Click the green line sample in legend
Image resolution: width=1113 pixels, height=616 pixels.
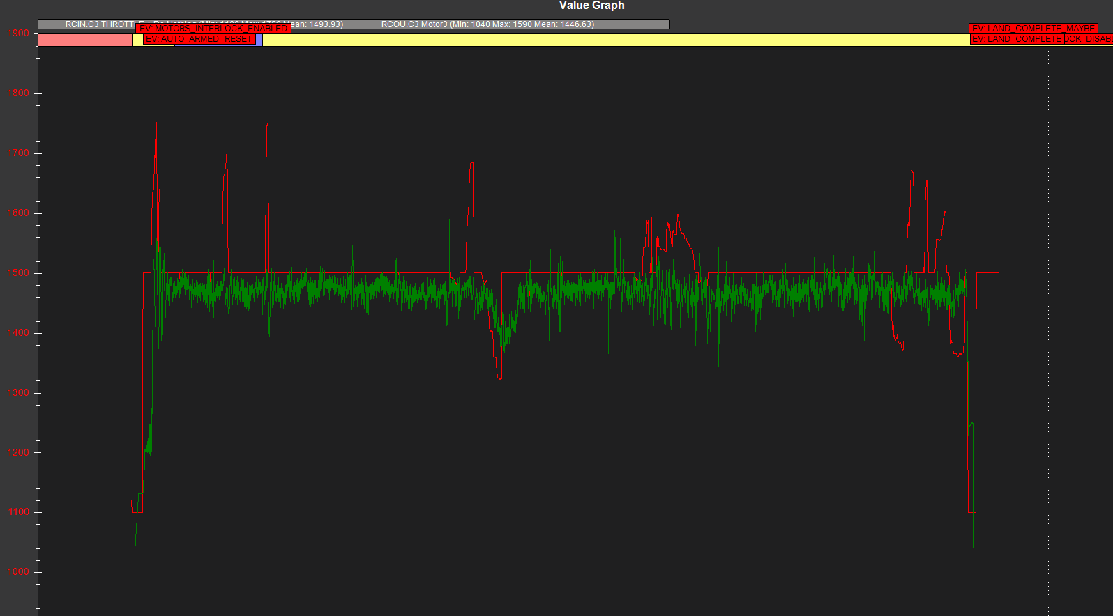pos(366,24)
